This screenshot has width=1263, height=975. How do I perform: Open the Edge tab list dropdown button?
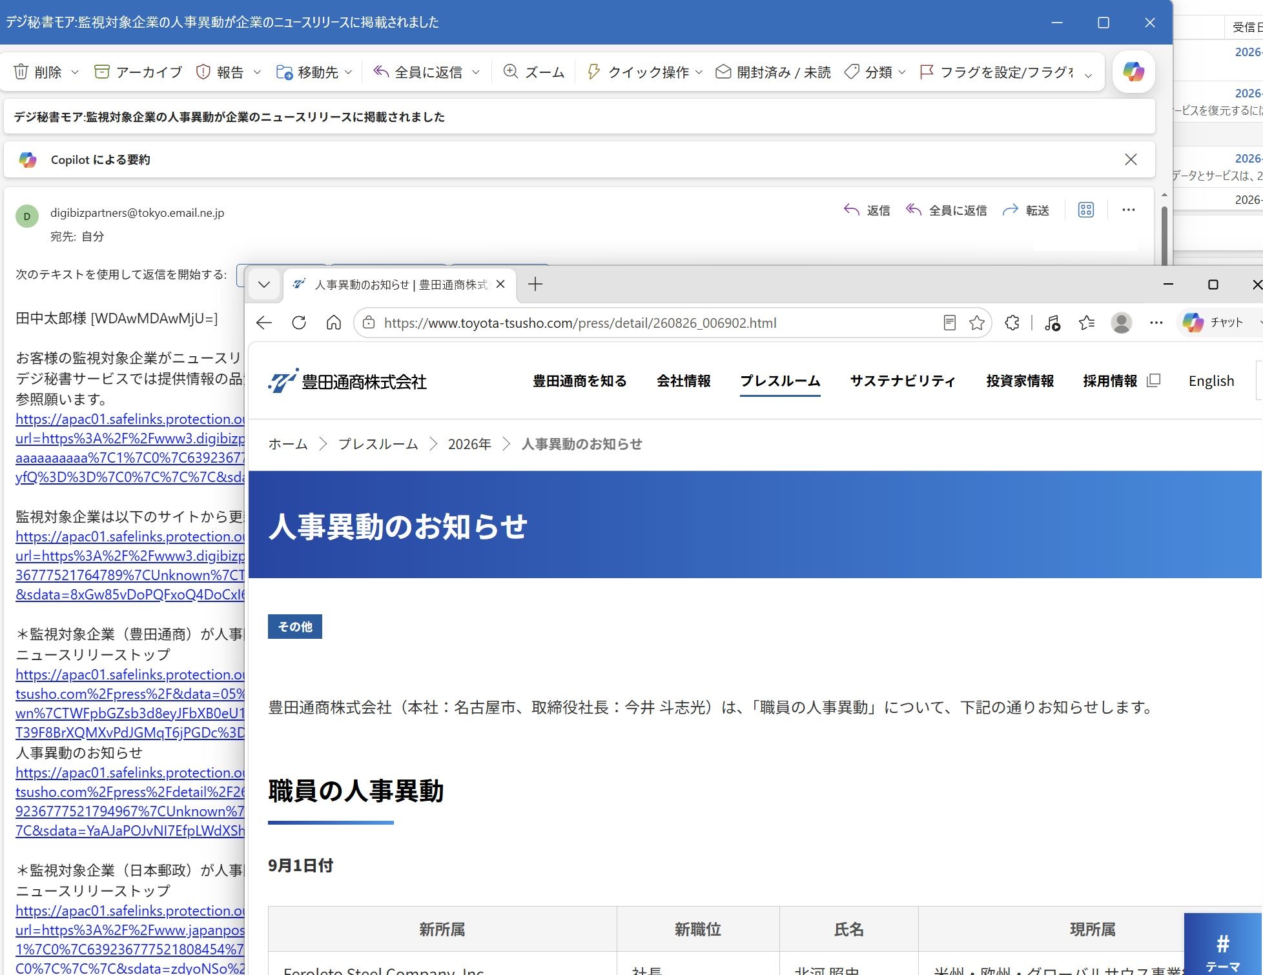click(264, 285)
